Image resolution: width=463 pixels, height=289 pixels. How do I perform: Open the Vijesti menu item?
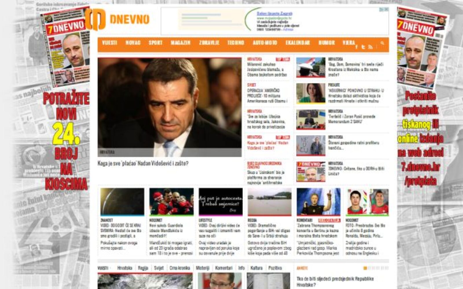109,43
